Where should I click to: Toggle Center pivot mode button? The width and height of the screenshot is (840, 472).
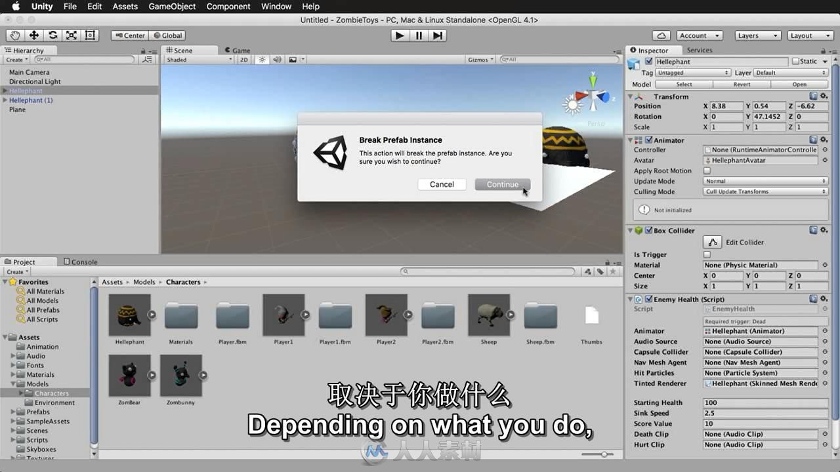point(130,35)
